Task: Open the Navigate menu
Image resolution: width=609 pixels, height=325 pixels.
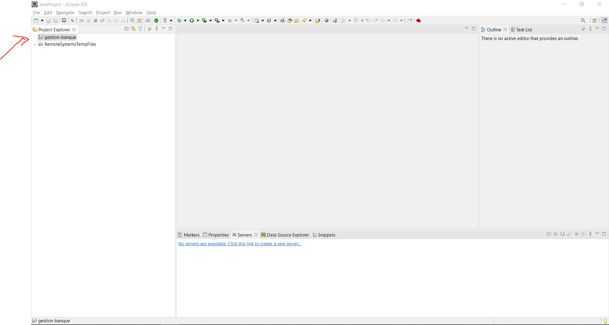Action: tap(65, 13)
